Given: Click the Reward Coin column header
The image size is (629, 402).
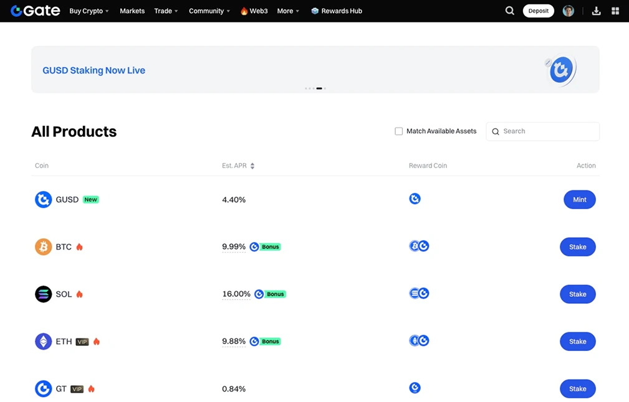Looking at the screenshot, I should [428, 166].
